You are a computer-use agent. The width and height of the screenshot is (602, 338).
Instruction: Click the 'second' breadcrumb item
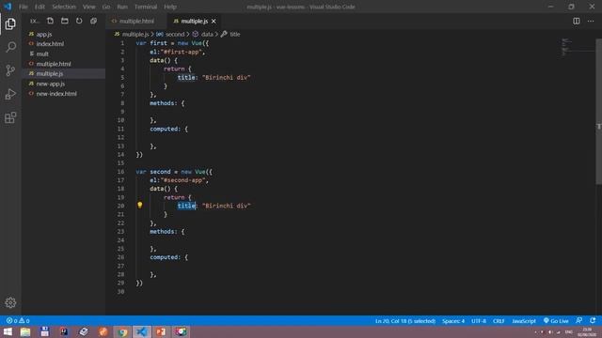pos(175,34)
